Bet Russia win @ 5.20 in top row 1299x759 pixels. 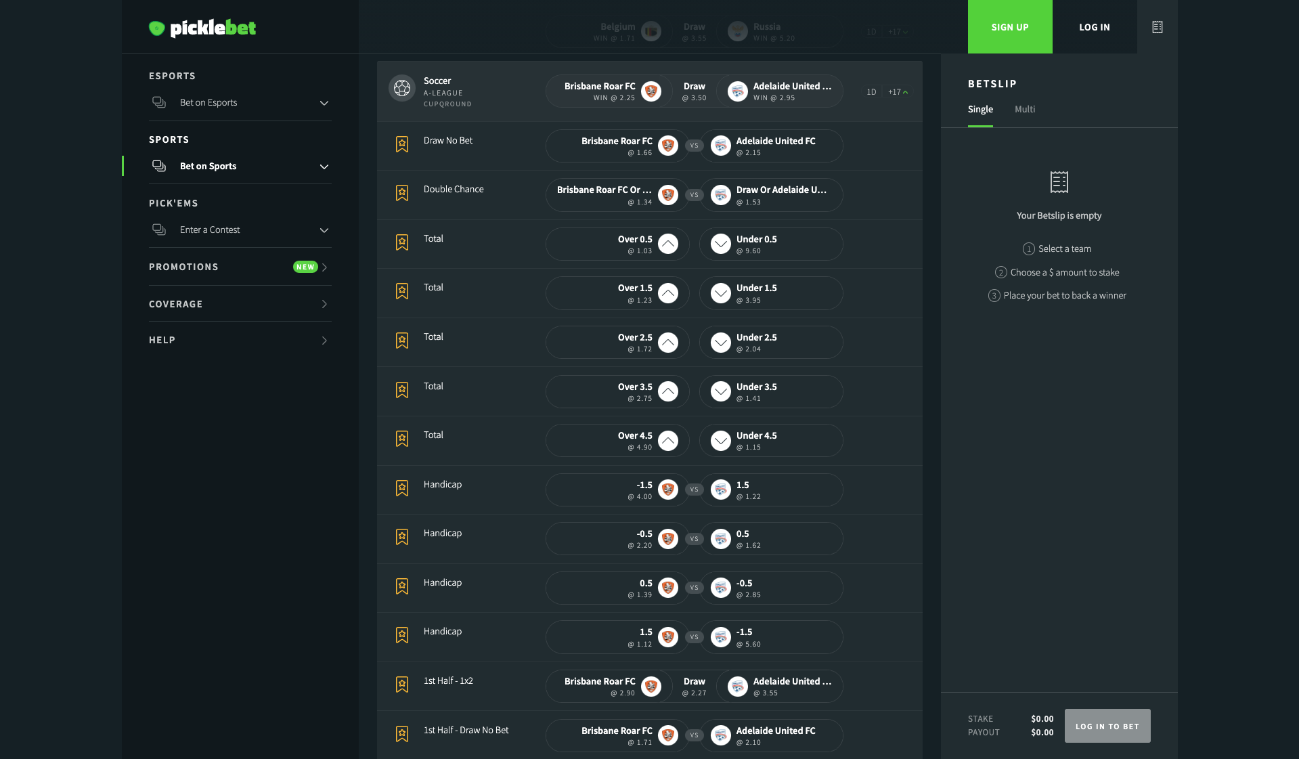779,31
